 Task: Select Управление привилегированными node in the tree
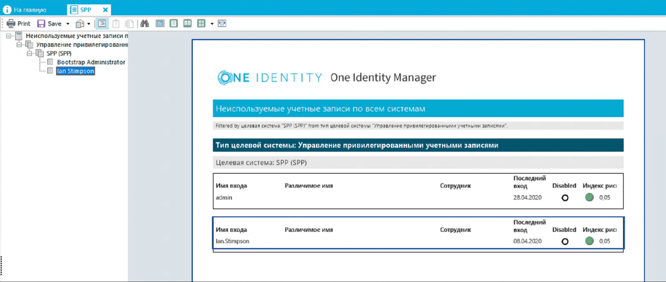(82, 45)
